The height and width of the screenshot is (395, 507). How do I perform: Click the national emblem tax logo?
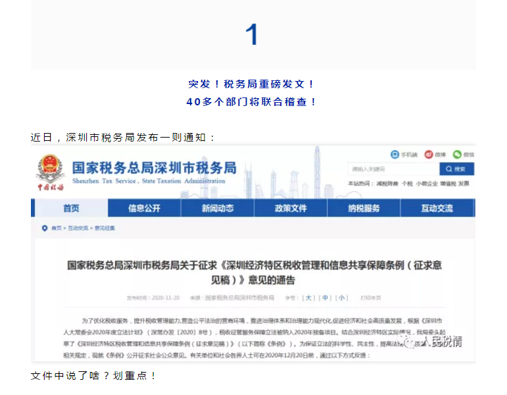pos(50,172)
